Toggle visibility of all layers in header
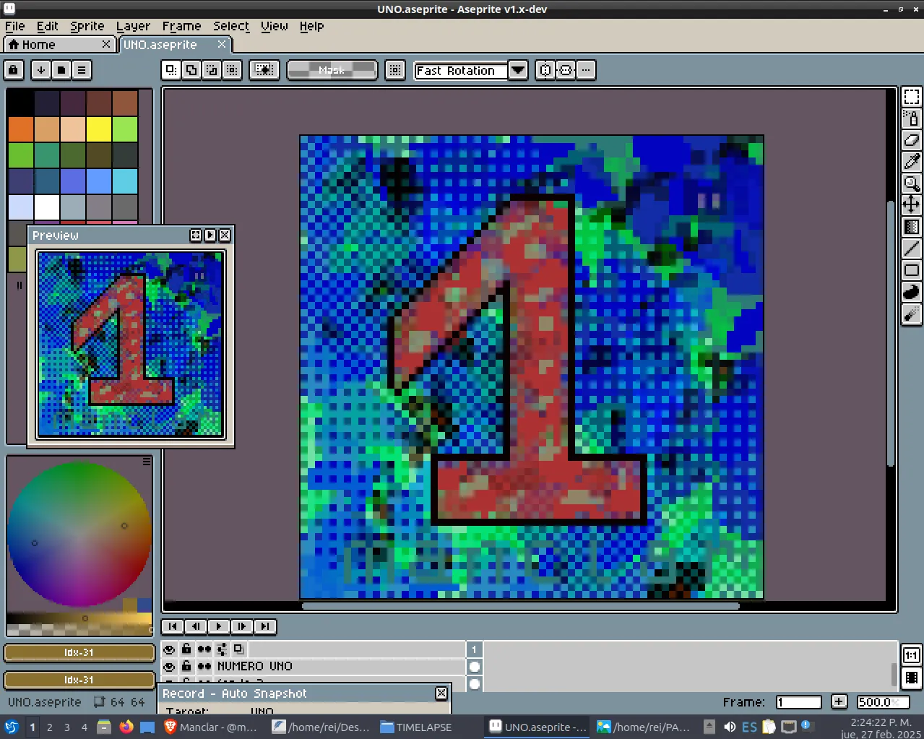The image size is (924, 739). coord(169,649)
